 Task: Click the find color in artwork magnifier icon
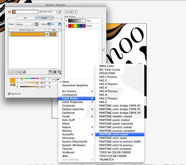coord(59,72)
